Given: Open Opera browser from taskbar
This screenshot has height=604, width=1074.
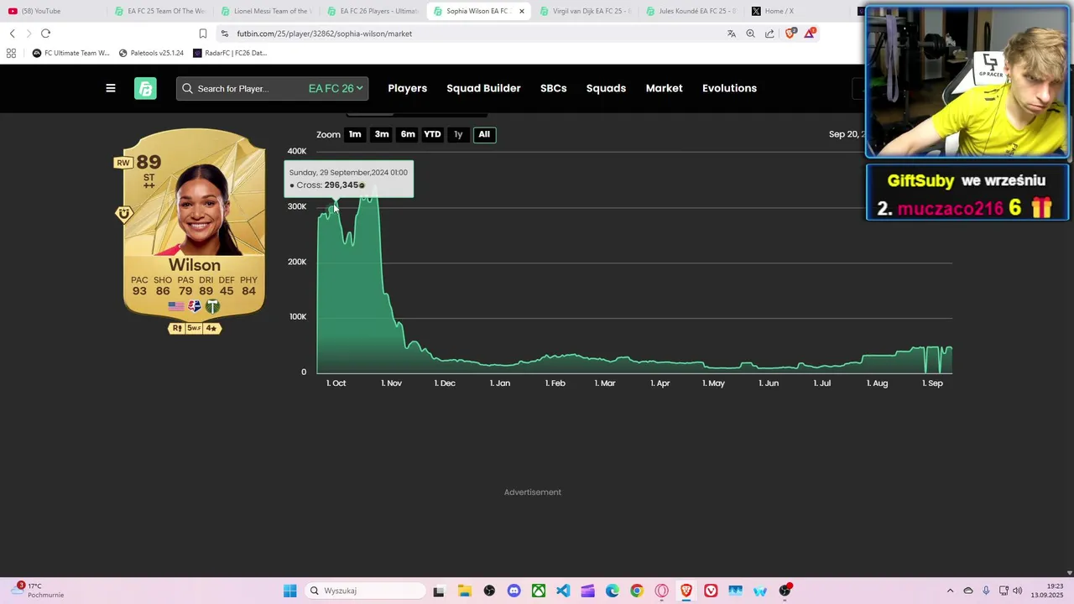Looking at the screenshot, I should point(662,591).
